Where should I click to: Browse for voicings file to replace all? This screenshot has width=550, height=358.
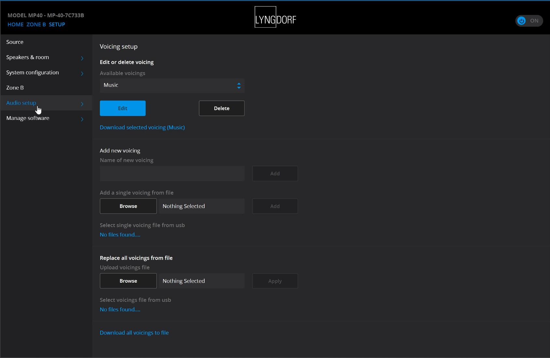[128, 281]
